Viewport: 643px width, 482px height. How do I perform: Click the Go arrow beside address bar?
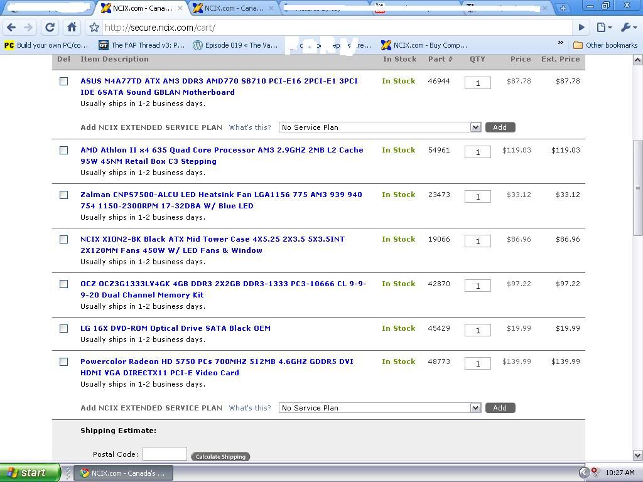click(x=581, y=28)
